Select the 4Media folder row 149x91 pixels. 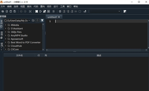23,25
